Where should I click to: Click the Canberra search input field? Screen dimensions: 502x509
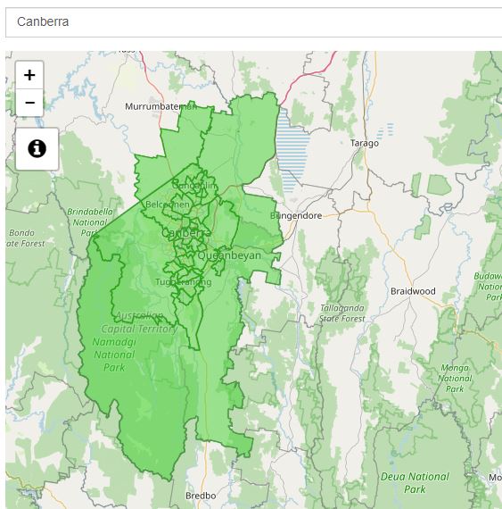coord(254,22)
